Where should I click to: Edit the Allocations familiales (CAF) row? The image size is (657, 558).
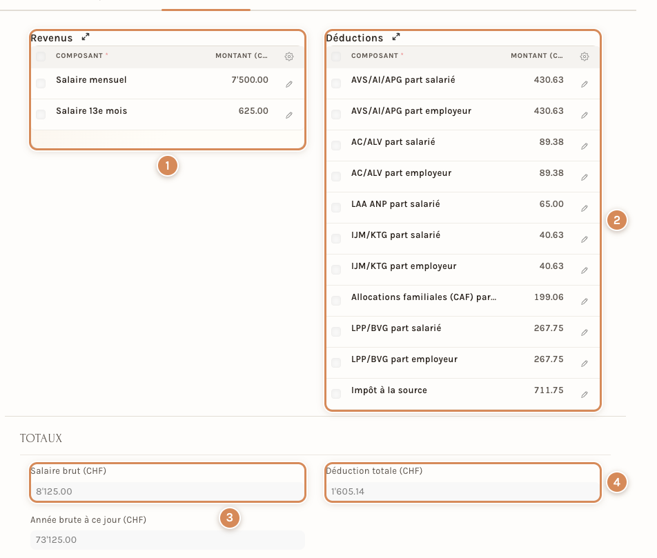[585, 301]
